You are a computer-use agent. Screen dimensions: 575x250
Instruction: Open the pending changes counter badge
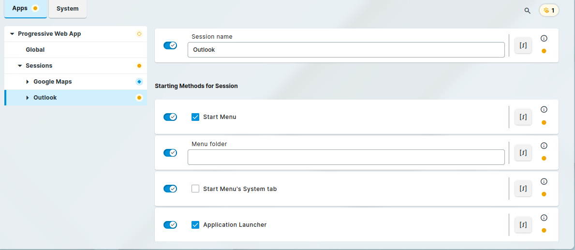(x=549, y=10)
